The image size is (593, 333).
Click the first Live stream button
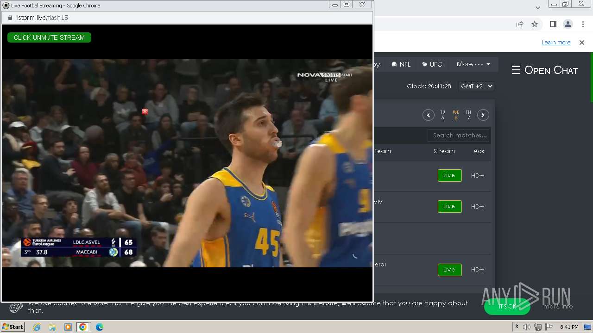449,175
